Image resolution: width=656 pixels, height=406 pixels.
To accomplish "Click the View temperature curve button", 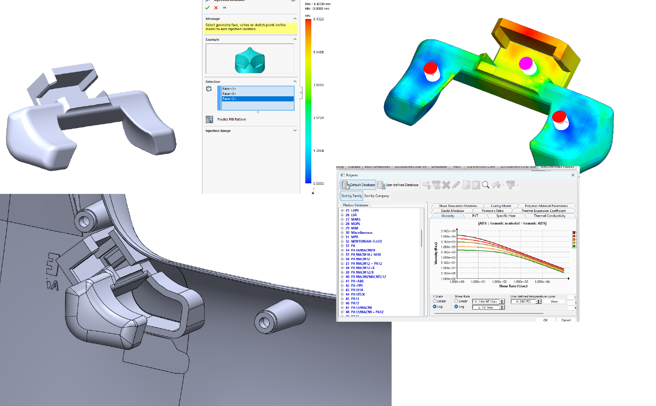I will [x=554, y=301].
